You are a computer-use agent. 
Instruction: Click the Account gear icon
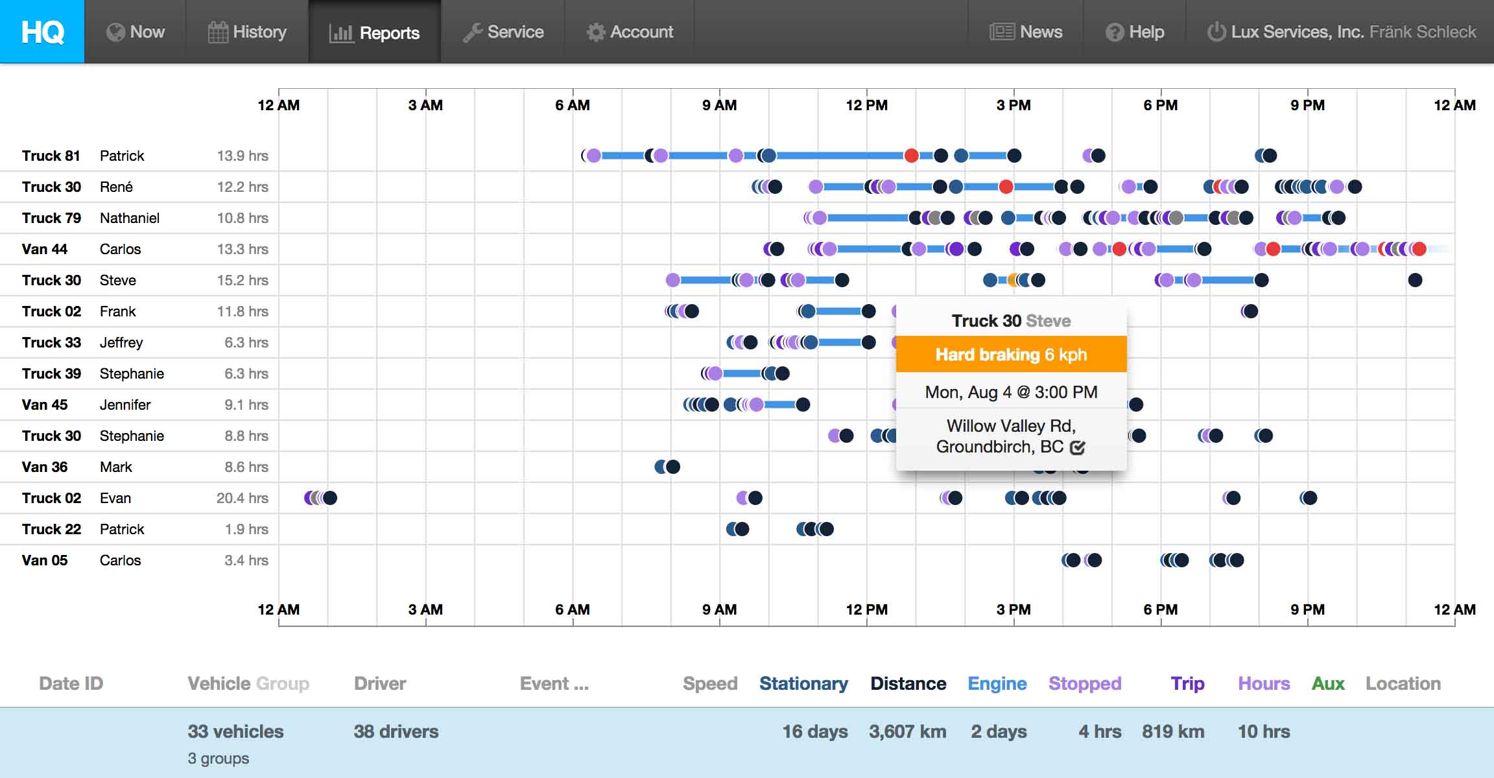click(595, 32)
